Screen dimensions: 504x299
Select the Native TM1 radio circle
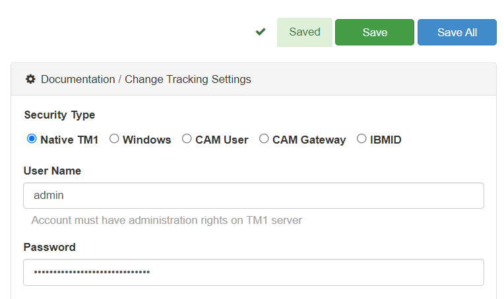pos(32,139)
